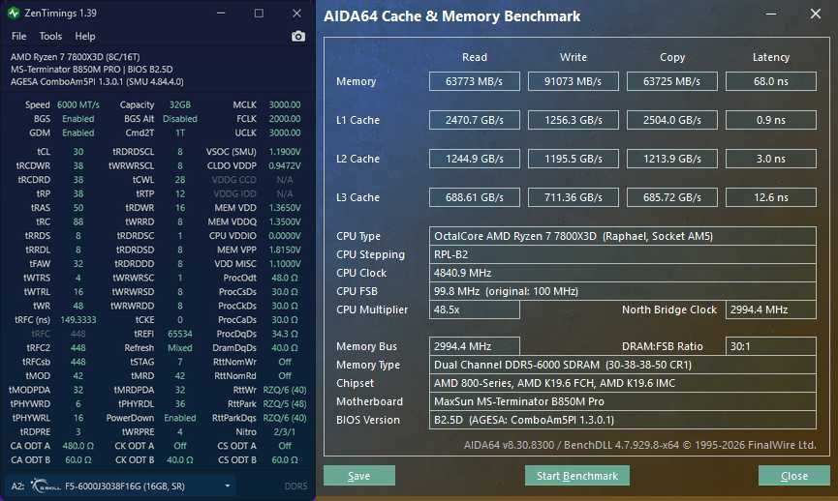Viewport: 838px width, 501px height.
Task: Click the L1 Cache Write 1256.3 GB/s field
Action: click(x=574, y=120)
